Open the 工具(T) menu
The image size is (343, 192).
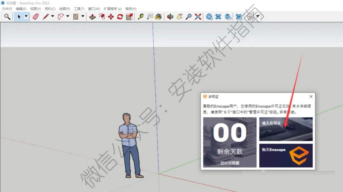tap(79, 9)
